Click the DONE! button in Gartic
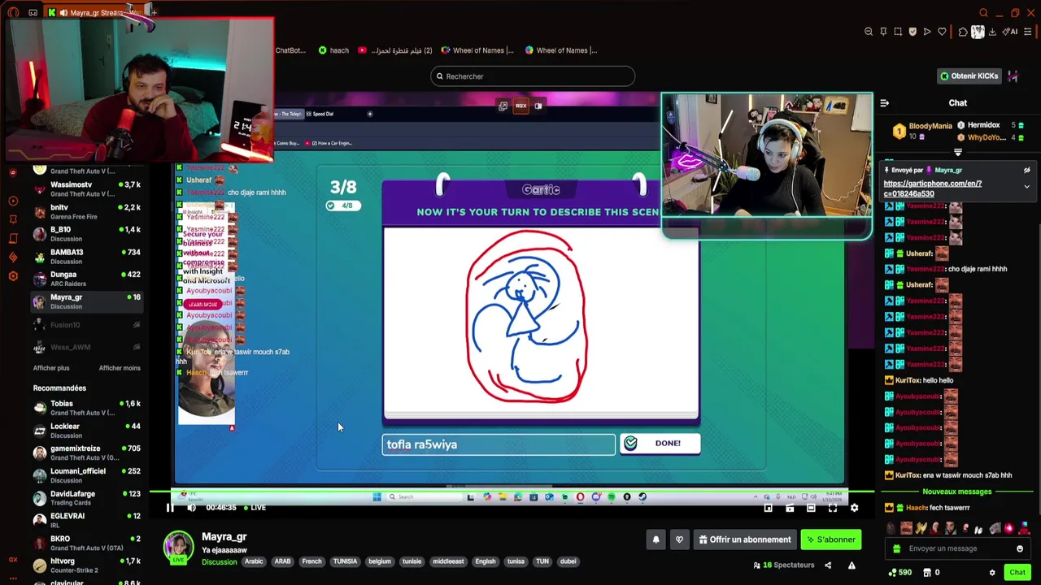Viewport: 1041px width, 585px height. (660, 443)
